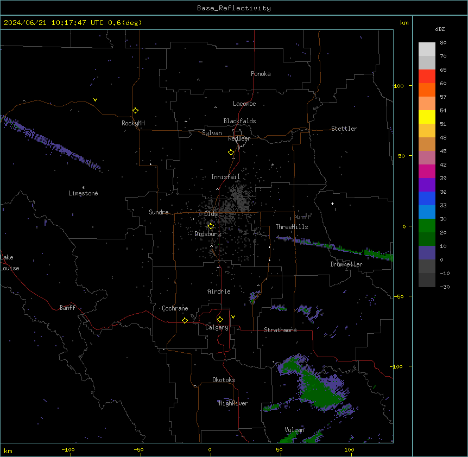Image resolution: width=468 pixels, height=457 pixels.
Task: Click the green 30 dBZ legend color
Action: click(x=427, y=226)
